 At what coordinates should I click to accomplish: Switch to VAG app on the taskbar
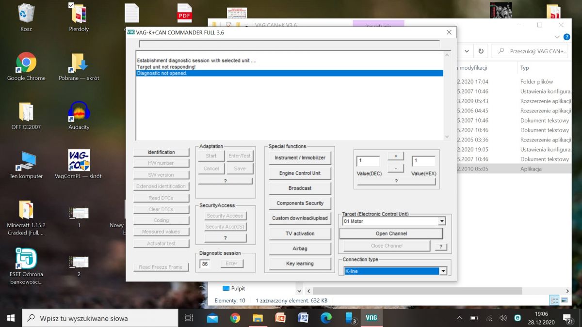pyautogui.click(x=372, y=318)
